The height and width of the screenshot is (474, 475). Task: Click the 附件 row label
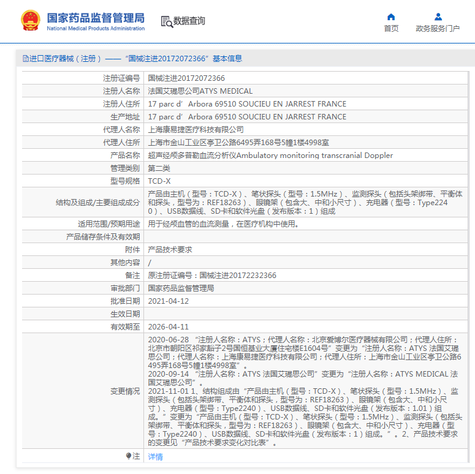132,250
